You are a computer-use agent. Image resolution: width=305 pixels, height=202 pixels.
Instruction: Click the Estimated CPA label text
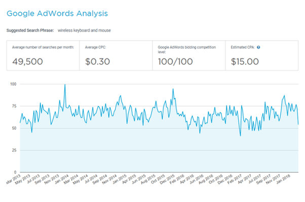tap(243, 47)
